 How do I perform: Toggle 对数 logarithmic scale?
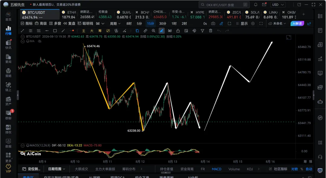(x=294, y=169)
